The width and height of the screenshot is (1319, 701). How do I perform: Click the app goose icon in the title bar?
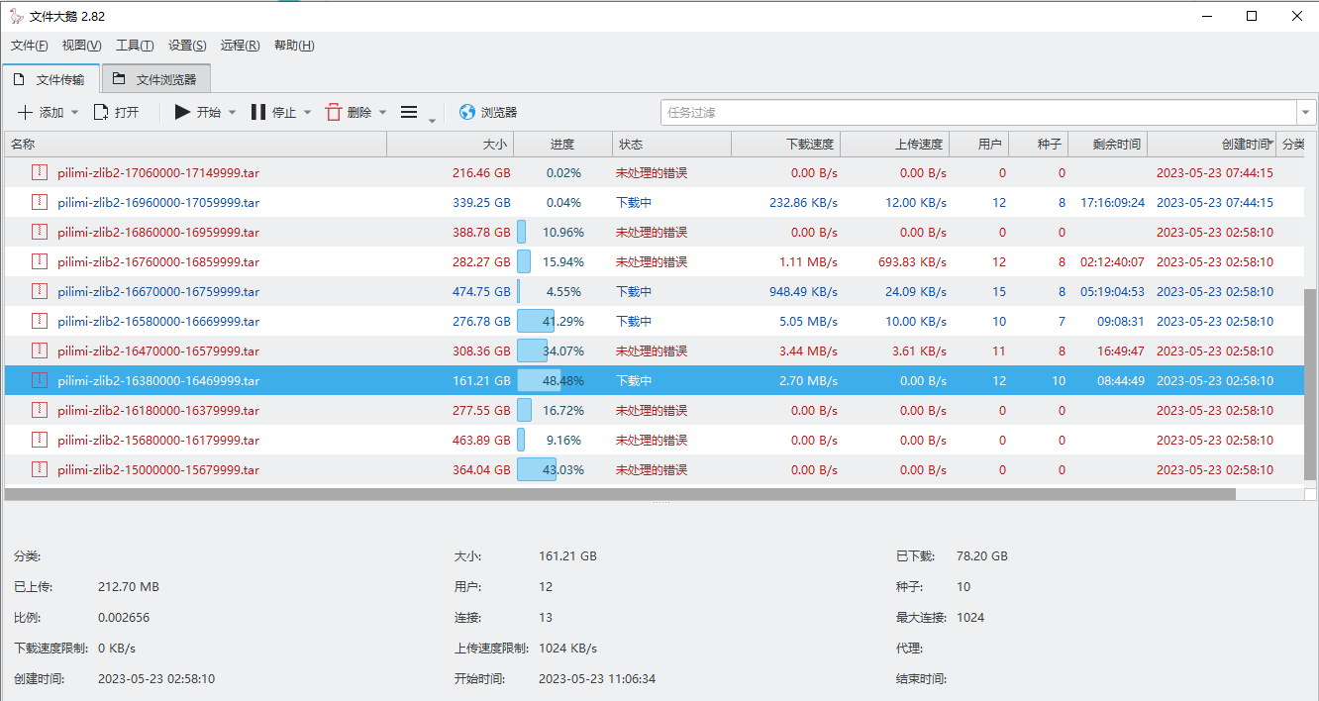click(15, 16)
